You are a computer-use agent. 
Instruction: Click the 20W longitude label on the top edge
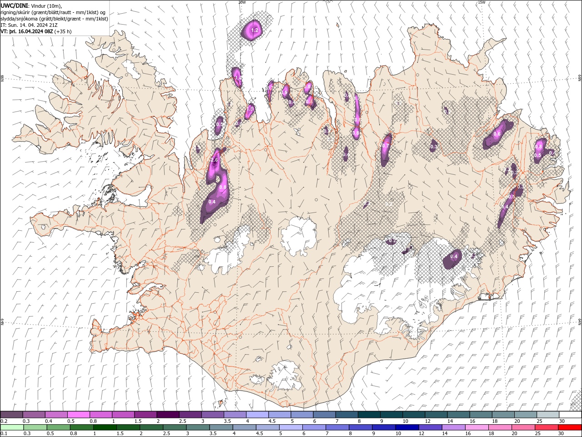(242, 2)
